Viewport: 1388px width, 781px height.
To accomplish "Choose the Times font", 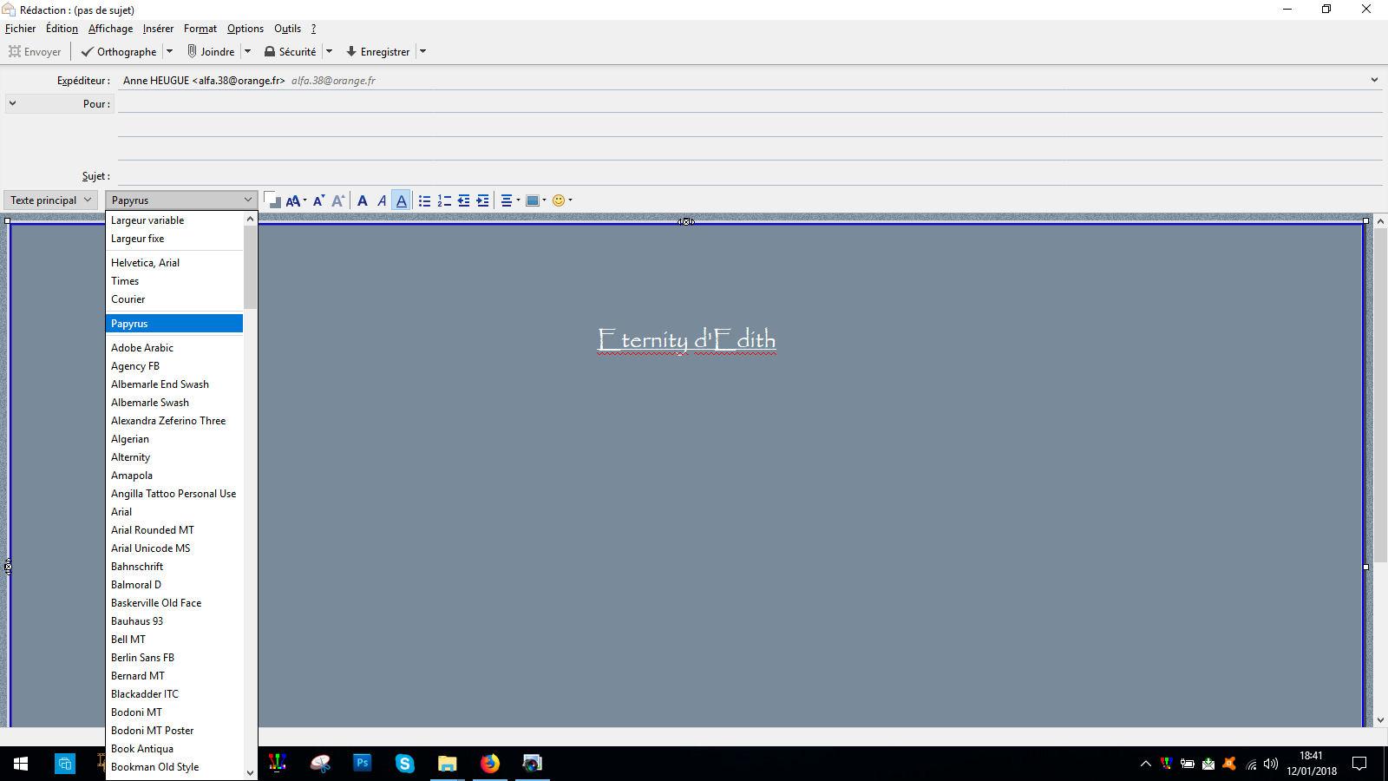I will [173, 281].
